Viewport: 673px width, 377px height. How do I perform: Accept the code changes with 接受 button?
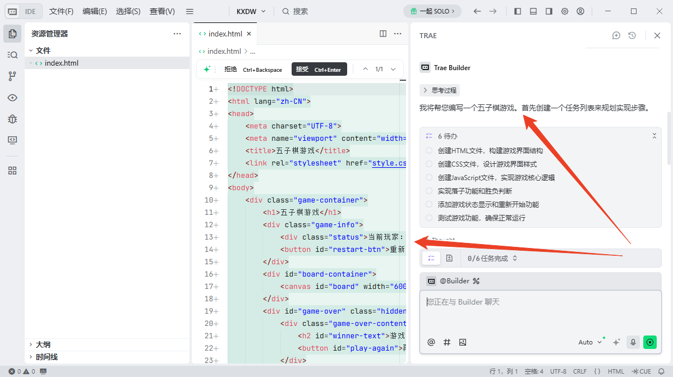(x=319, y=69)
